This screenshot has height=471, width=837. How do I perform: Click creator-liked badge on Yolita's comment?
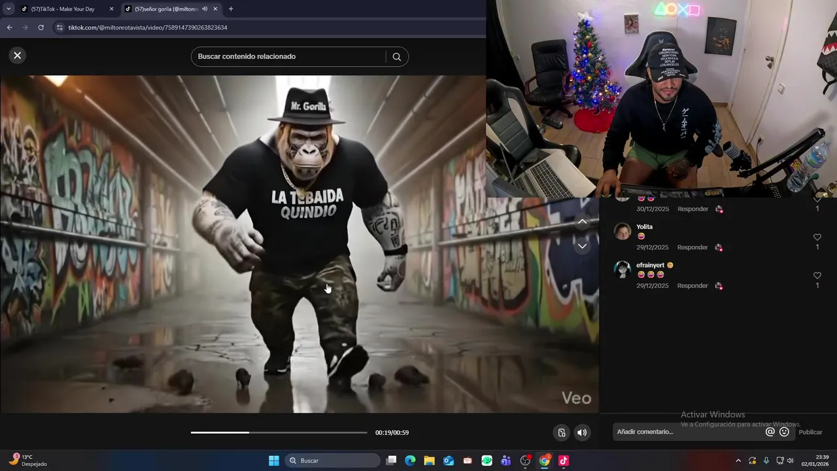coord(719,247)
